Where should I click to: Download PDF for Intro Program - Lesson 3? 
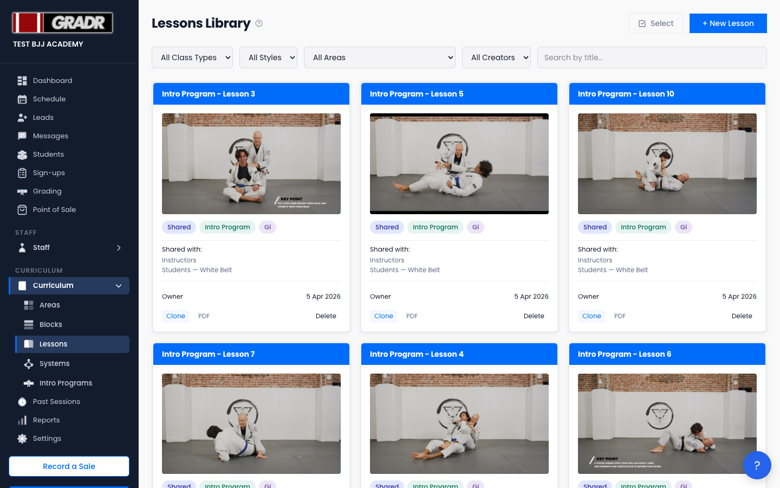(204, 316)
